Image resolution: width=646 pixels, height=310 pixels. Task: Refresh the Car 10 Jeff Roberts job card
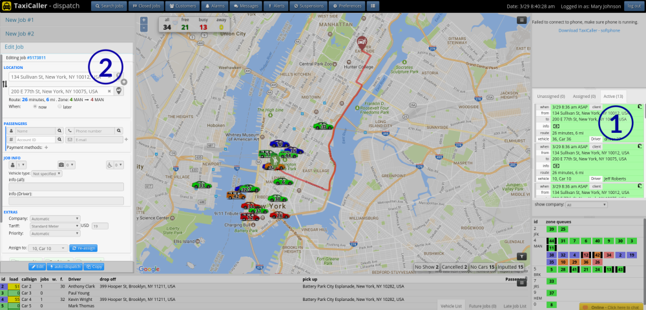(x=640, y=146)
